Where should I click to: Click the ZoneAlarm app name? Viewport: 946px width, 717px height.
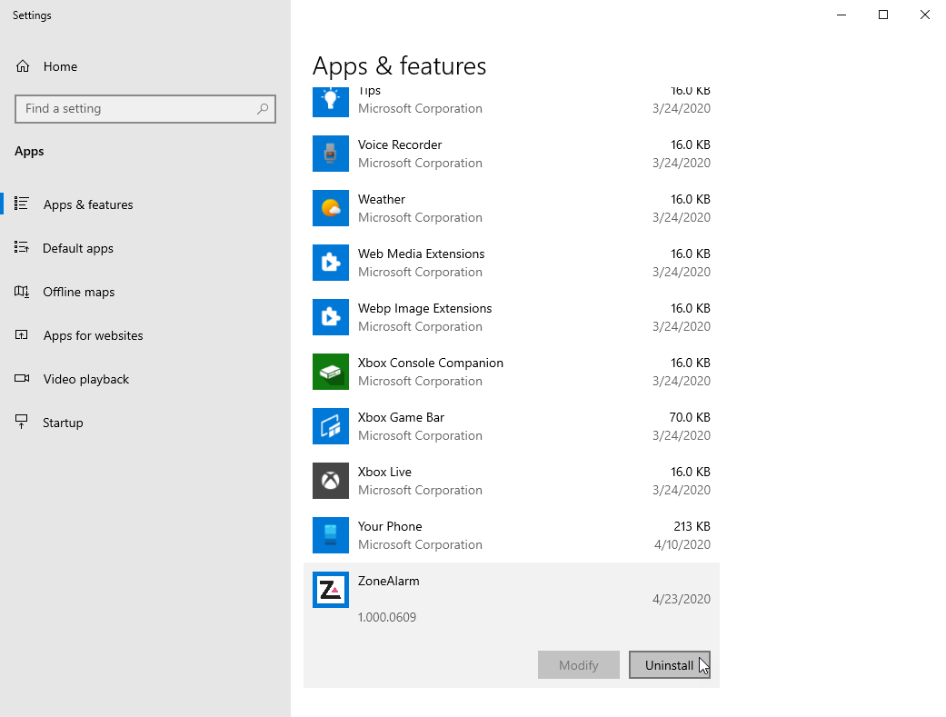click(389, 582)
